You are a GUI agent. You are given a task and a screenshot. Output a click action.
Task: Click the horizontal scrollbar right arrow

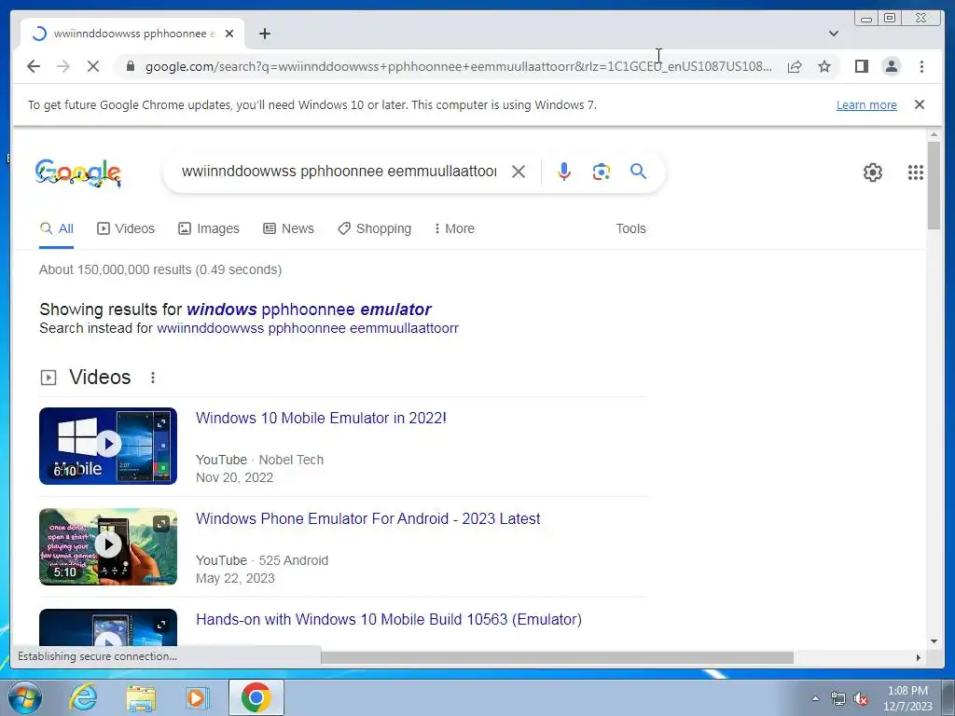[919, 657]
